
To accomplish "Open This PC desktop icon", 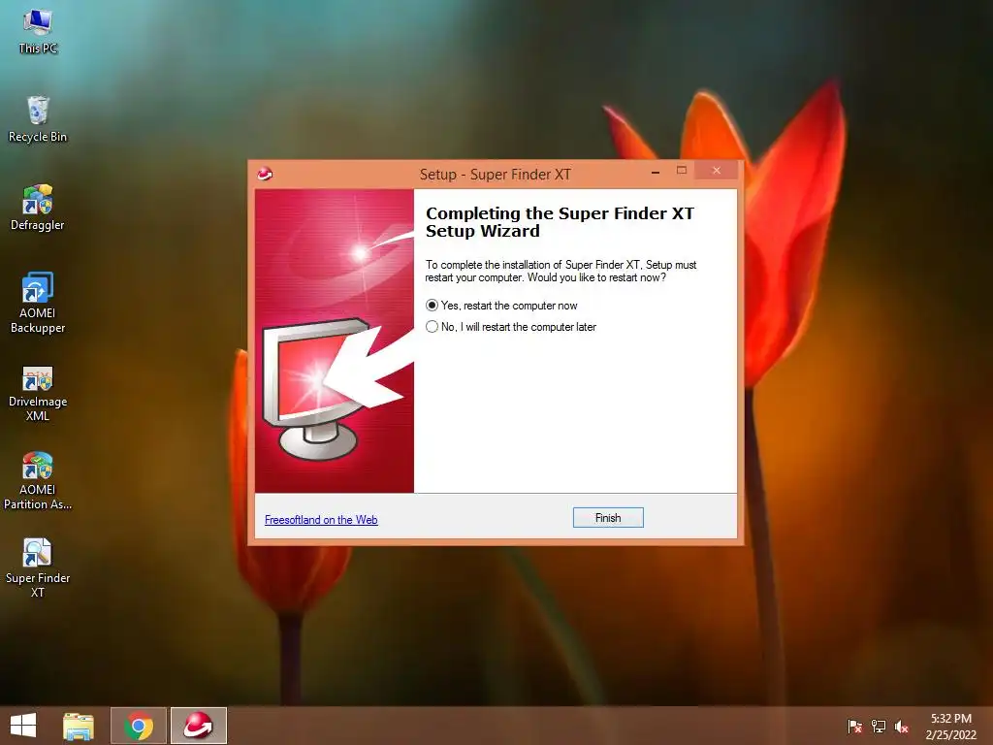I will coord(38,32).
